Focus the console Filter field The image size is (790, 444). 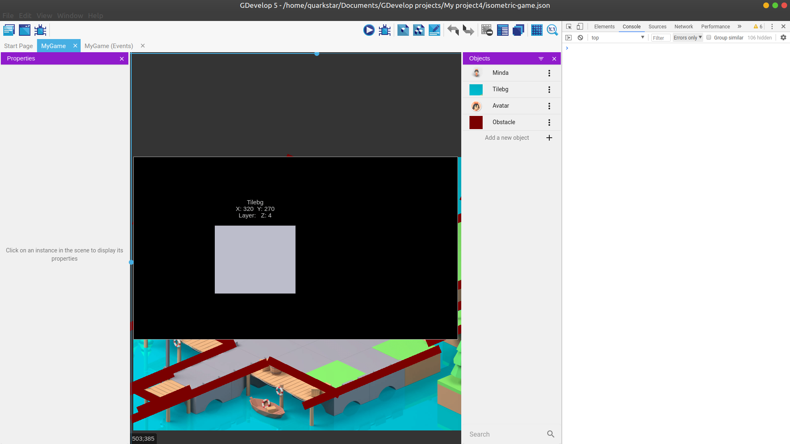tap(661, 38)
